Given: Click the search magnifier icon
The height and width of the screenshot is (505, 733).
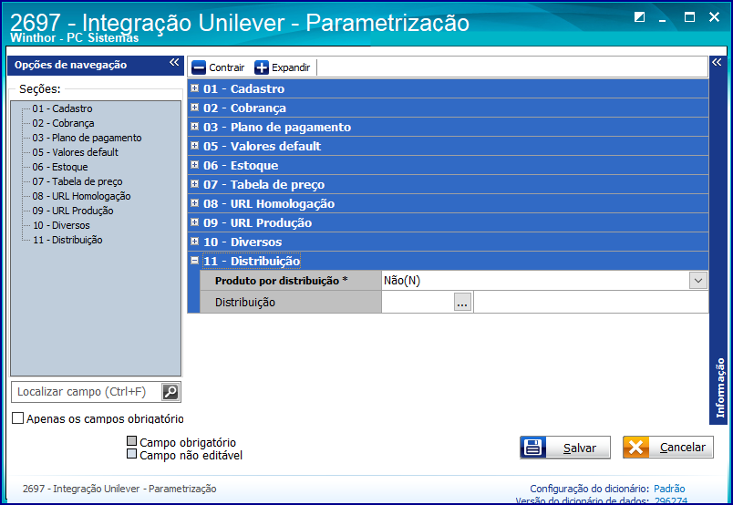Looking at the screenshot, I should pyautogui.click(x=170, y=392).
